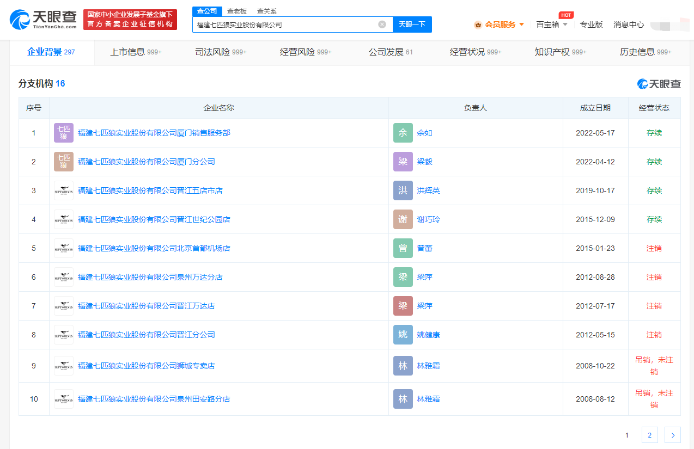Viewport: 694px width, 449px height.
Task: Click the Septwolves logo for 泉州田安路分店
Action: coord(64,399)
